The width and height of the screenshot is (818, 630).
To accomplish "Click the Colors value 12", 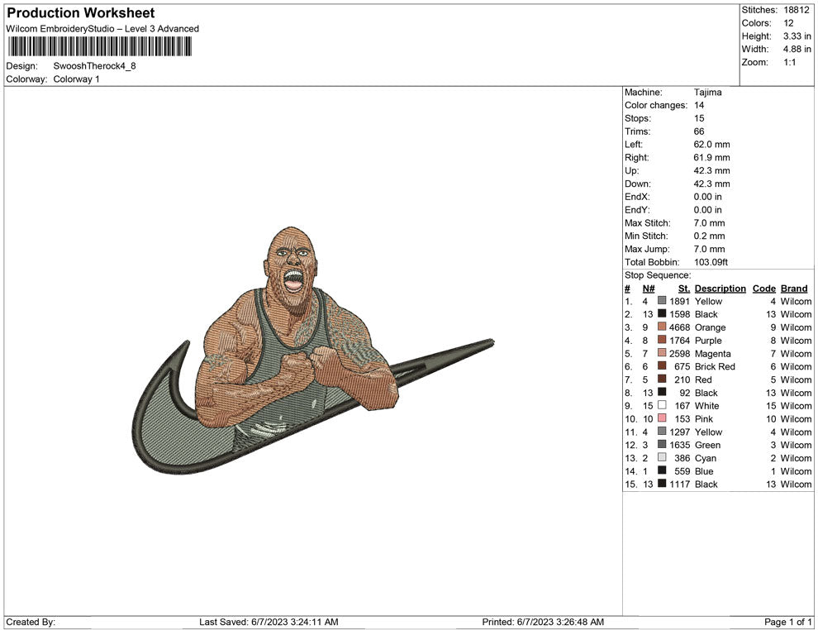I will click(x=788, y=23).
